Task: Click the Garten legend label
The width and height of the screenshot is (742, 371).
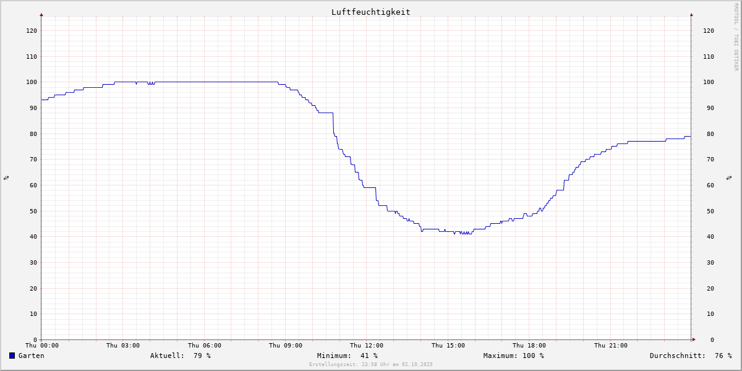Action: pos(31,356)
